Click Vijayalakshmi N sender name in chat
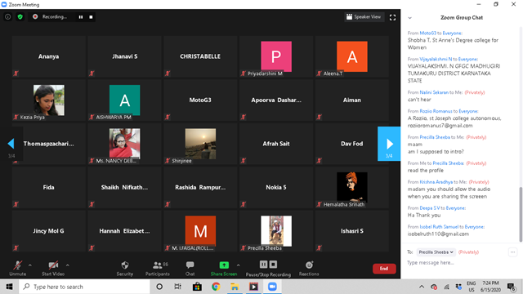The width and height of the screenshot is (523, 294). 436,59
